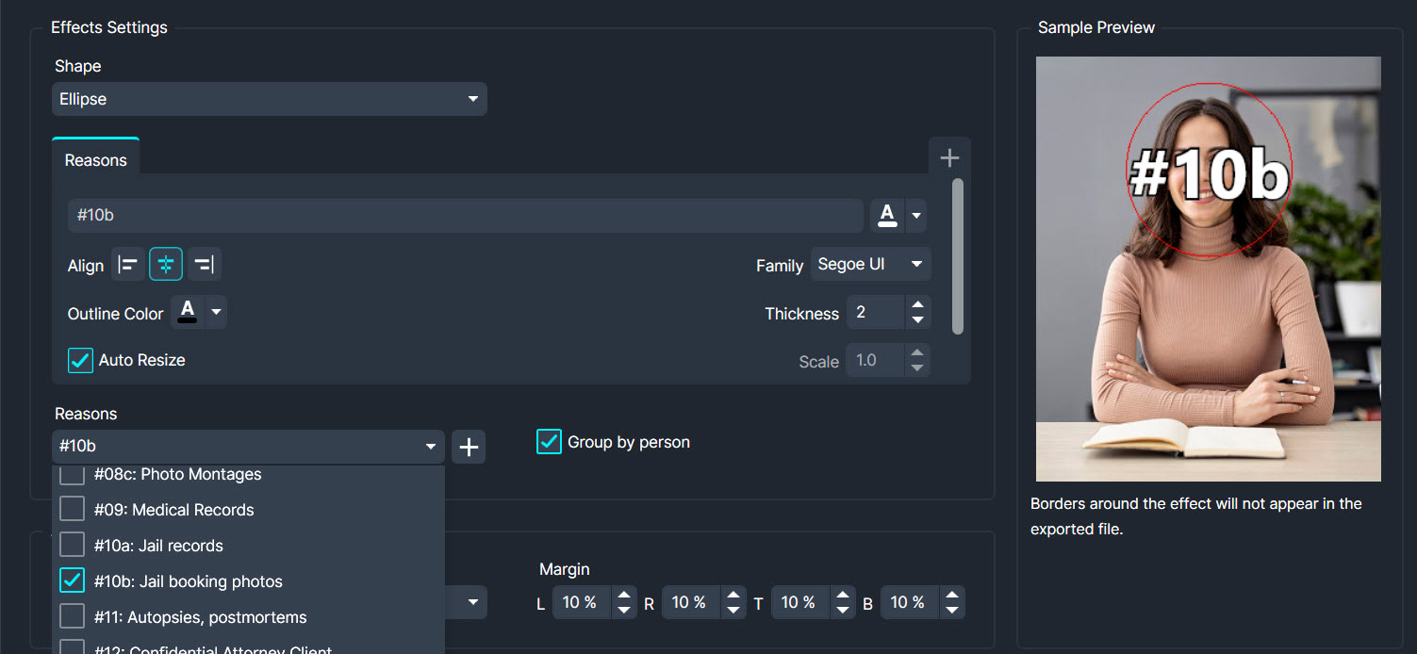Click the Outline Color swatch
This screenshot has width=1417, height=654.
point(186,312)
